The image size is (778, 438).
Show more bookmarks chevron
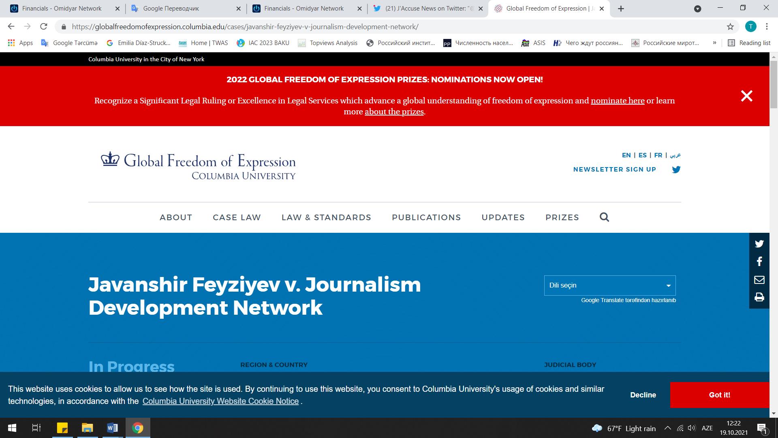714,43
